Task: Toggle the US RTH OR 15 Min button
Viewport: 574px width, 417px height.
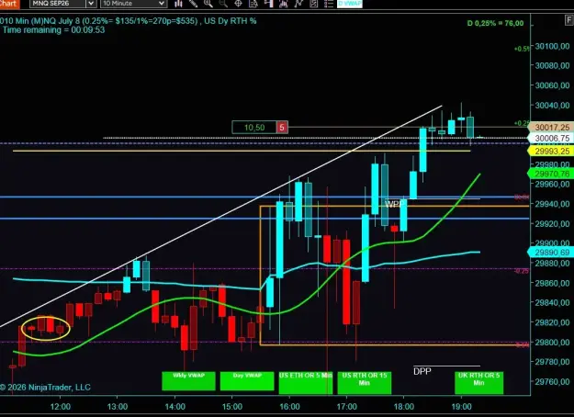Action: [x=365, y=383]
